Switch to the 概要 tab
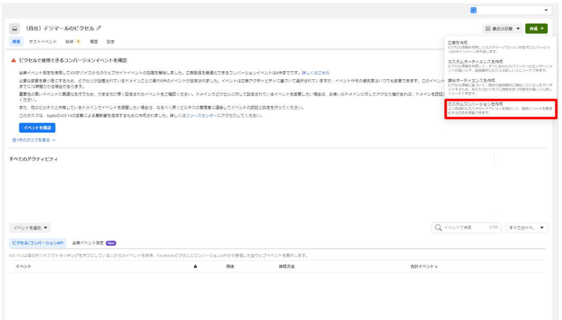The width and height of the screenshot is (562, 320). (x=16, y=42)
